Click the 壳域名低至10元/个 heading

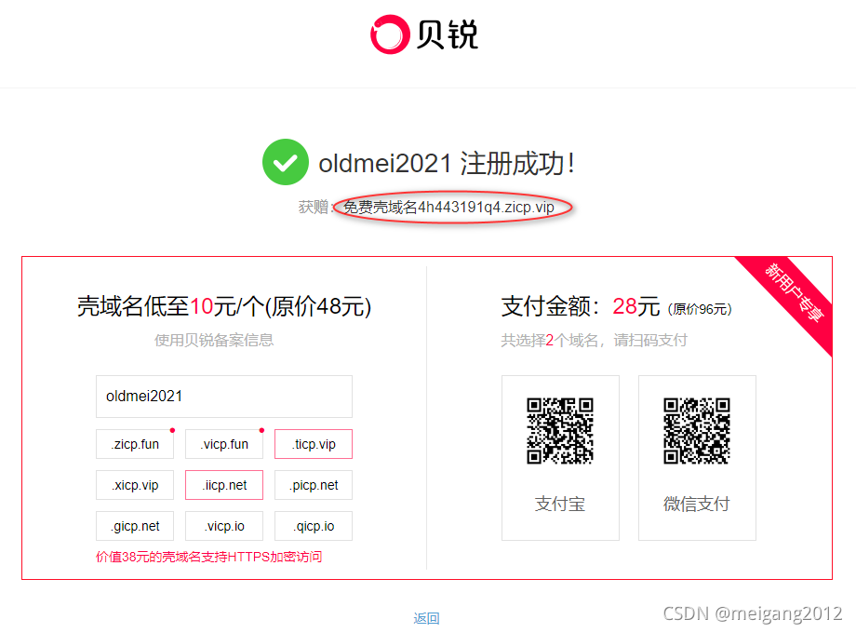click(224, 306)
